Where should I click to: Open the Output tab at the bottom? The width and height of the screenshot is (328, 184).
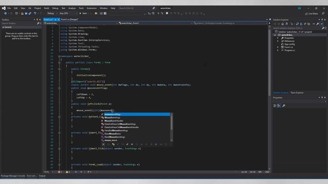click(42, 176)
